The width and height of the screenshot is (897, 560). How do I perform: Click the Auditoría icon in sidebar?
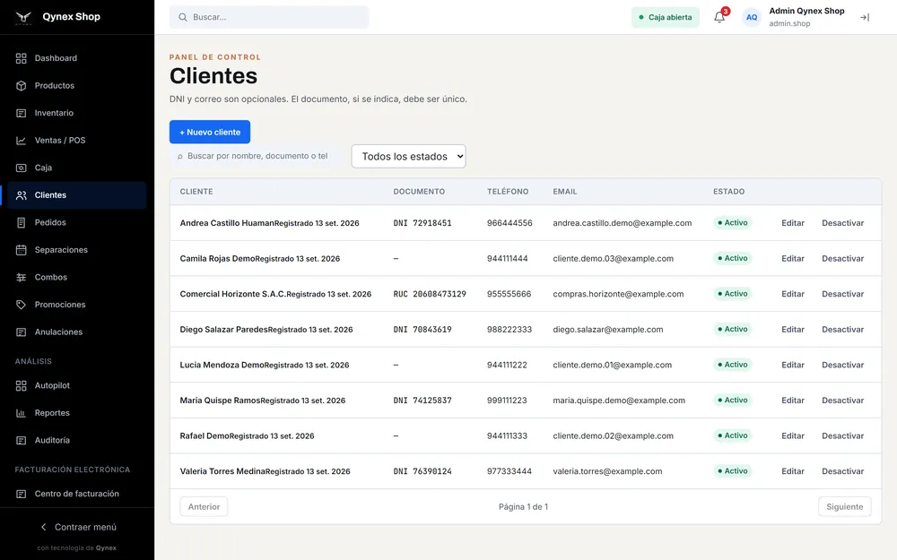tap(22, 441)
